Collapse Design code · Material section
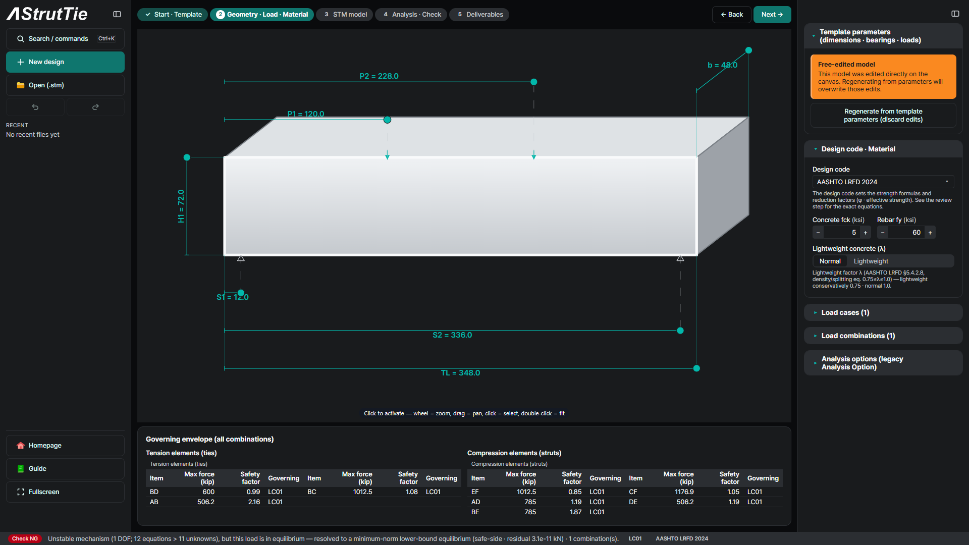The width and height of the screenshot is (969, 545). pyautogui.click(x=883, y=149)
